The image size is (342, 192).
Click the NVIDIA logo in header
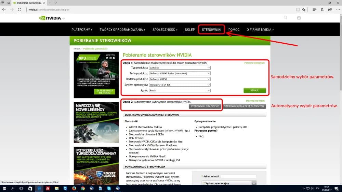pyautogui.click(x=50, y=18)
